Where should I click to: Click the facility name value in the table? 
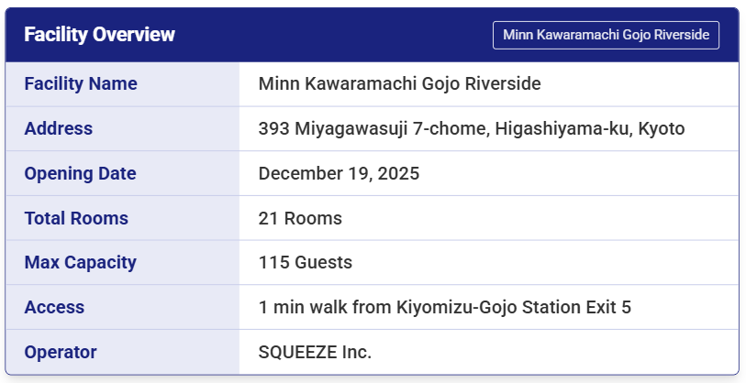[399, 84]
